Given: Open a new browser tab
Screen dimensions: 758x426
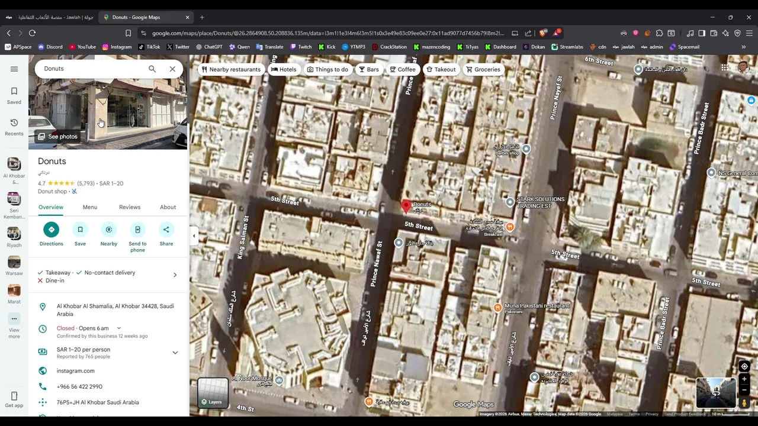Looking at the screenshot, I should [202, 17].
